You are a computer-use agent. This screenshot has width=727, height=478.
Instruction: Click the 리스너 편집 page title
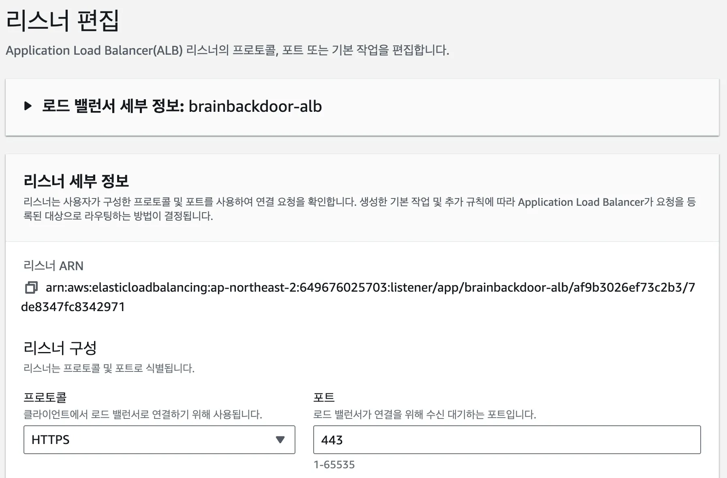(63, 20)
